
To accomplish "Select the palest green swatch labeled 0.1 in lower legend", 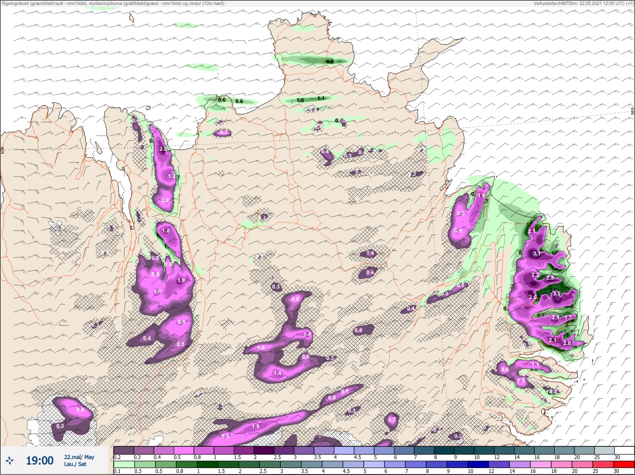I will pos(124,464).
